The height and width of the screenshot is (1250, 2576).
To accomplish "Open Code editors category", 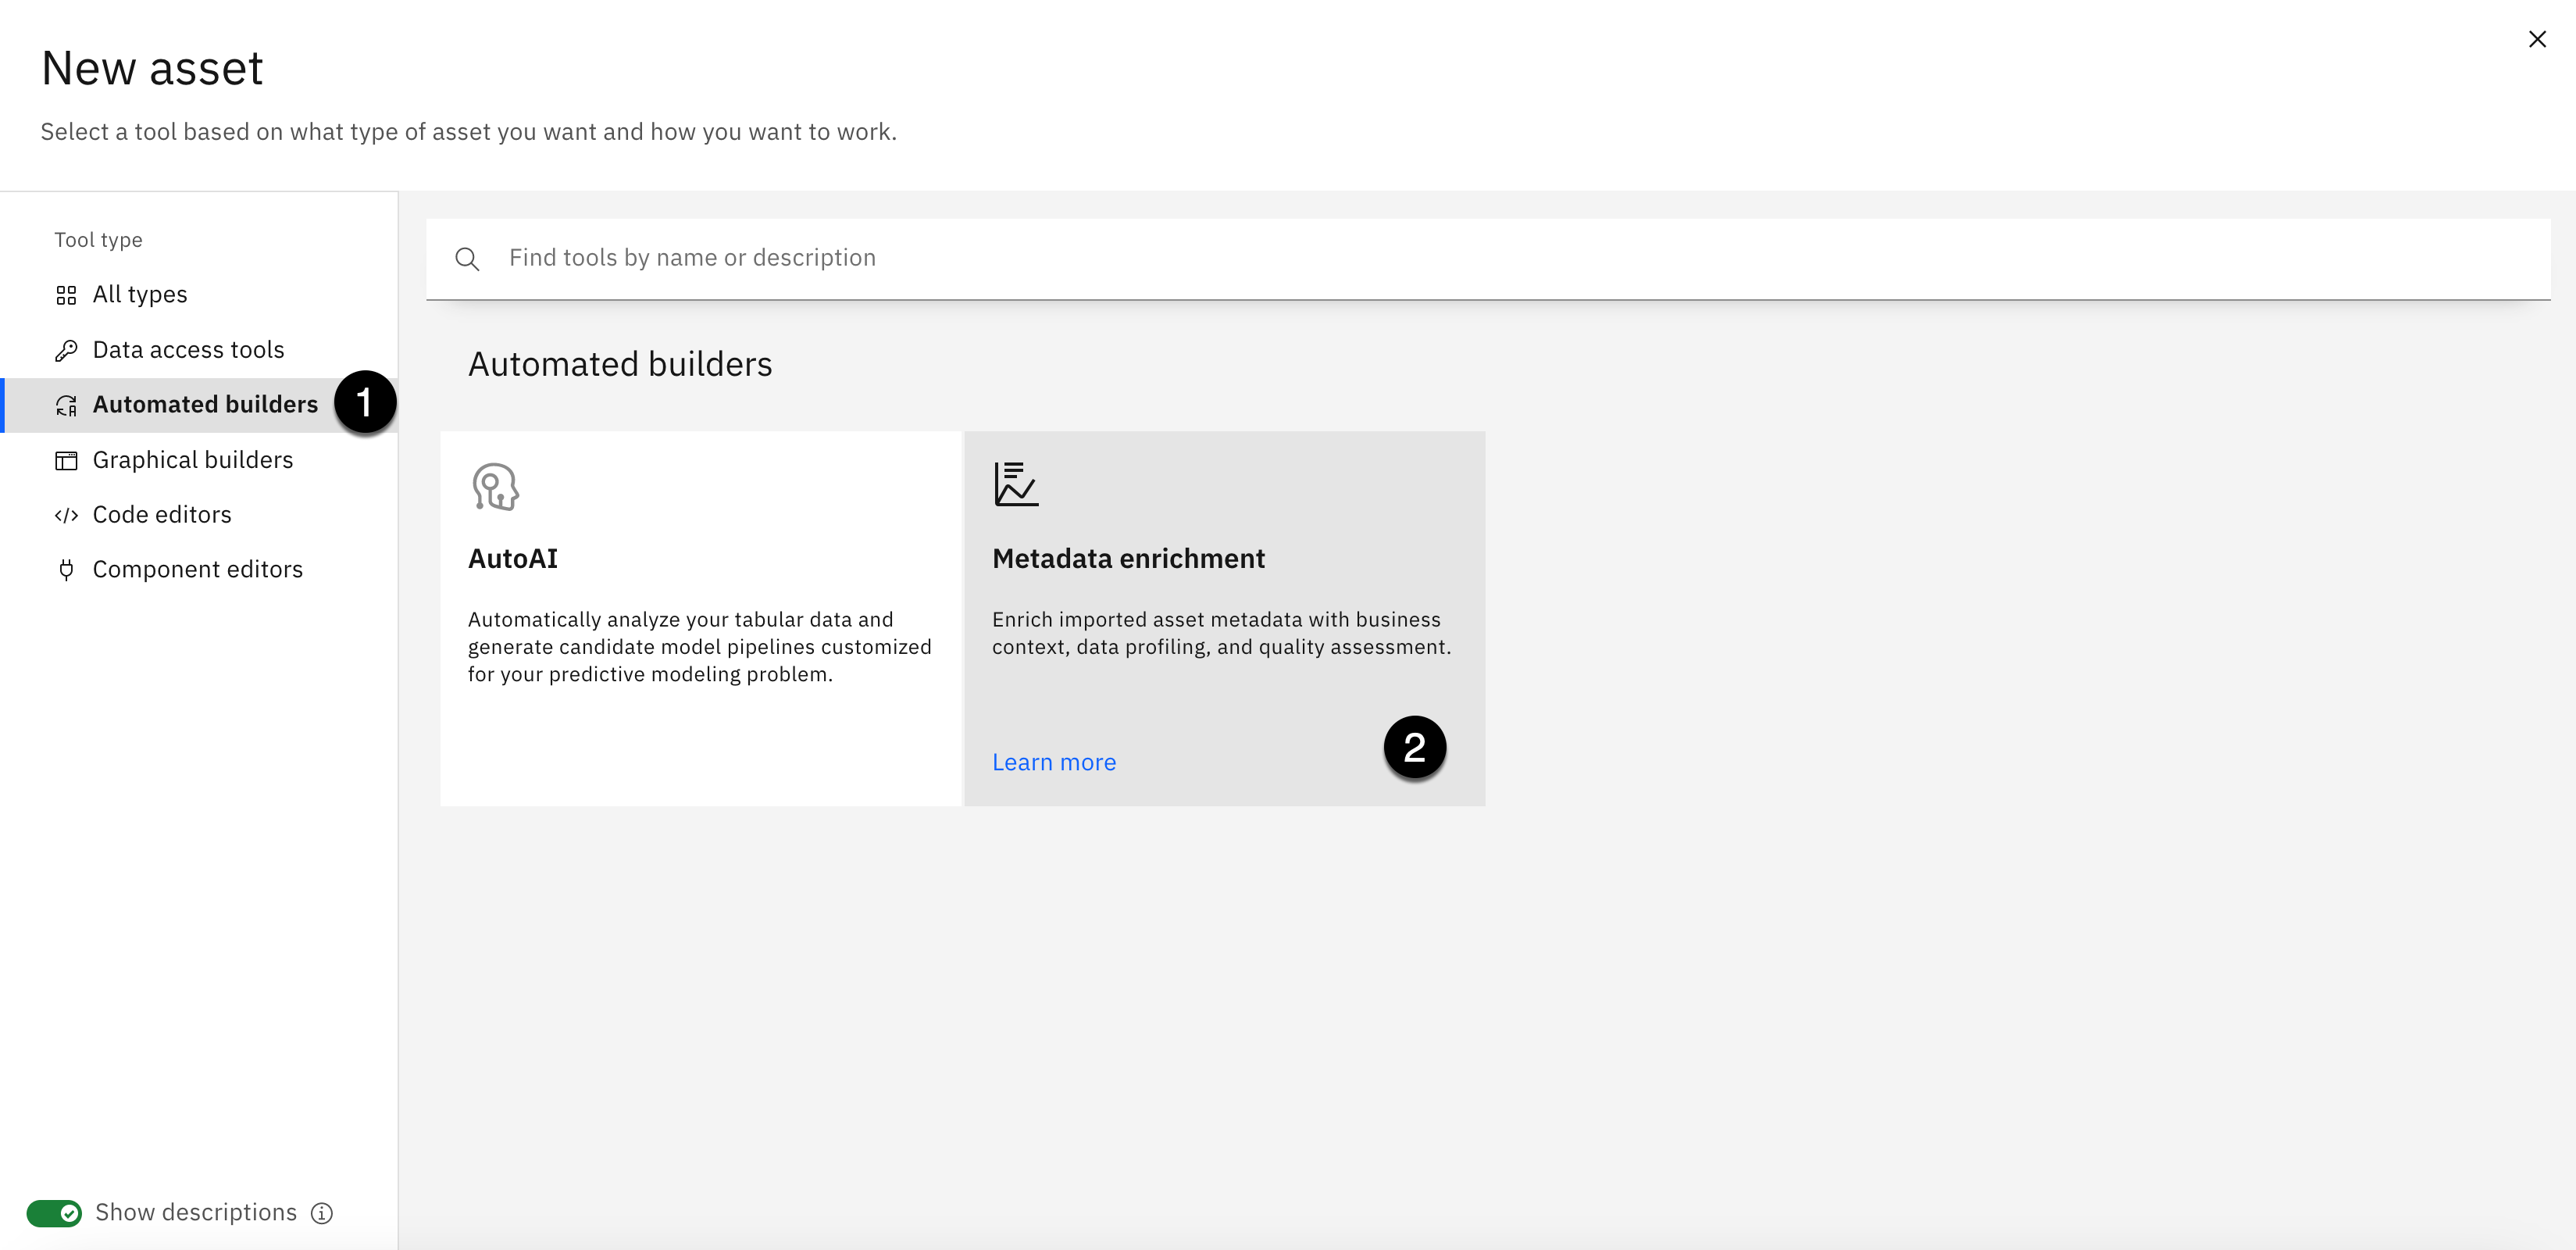I will 162,515.
